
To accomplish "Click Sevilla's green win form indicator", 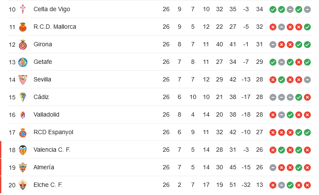I will (x=282, y=80).
